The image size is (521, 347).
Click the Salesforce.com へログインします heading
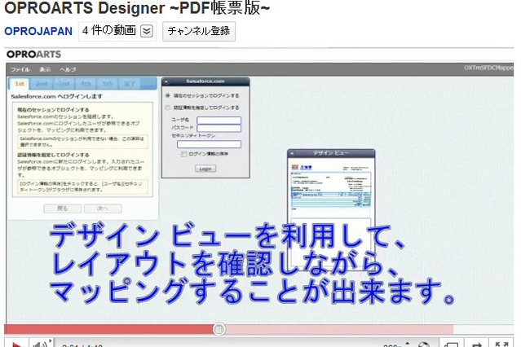point(57,96)
